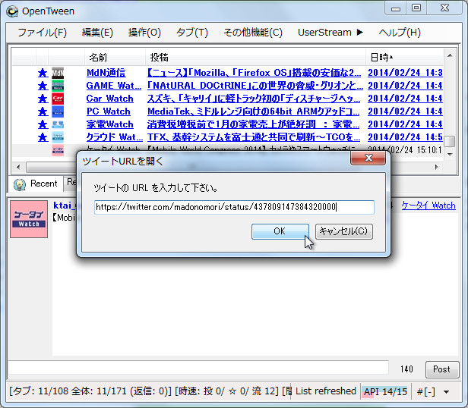Click the tweet compose text box
The width and height of the screenshot is (468, 408).
(198, 368)
